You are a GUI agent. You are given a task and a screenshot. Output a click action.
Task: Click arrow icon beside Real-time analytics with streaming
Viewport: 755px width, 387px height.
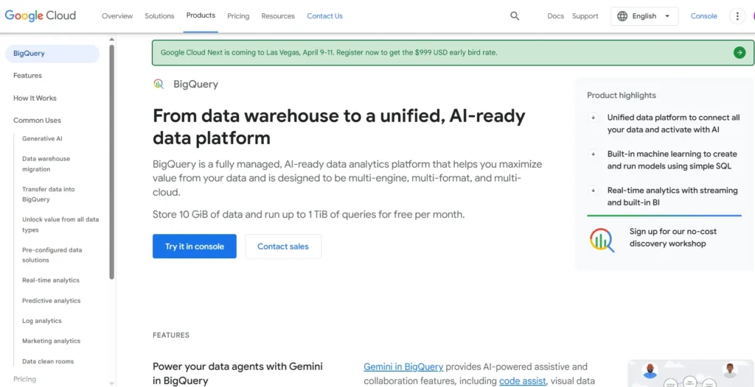click(594, 191)
